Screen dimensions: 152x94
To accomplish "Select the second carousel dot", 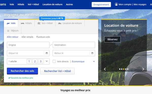I will pos(122,69).
